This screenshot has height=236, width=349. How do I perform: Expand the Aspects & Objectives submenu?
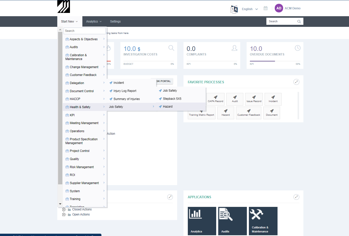tap(104, 39)
